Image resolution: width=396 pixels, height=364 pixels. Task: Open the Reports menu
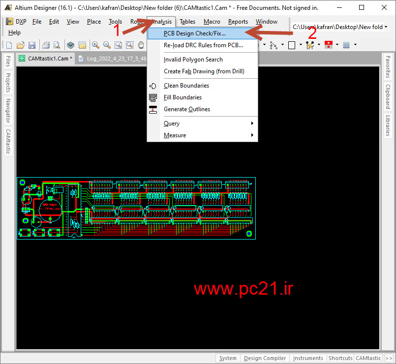tap(238, 22)
